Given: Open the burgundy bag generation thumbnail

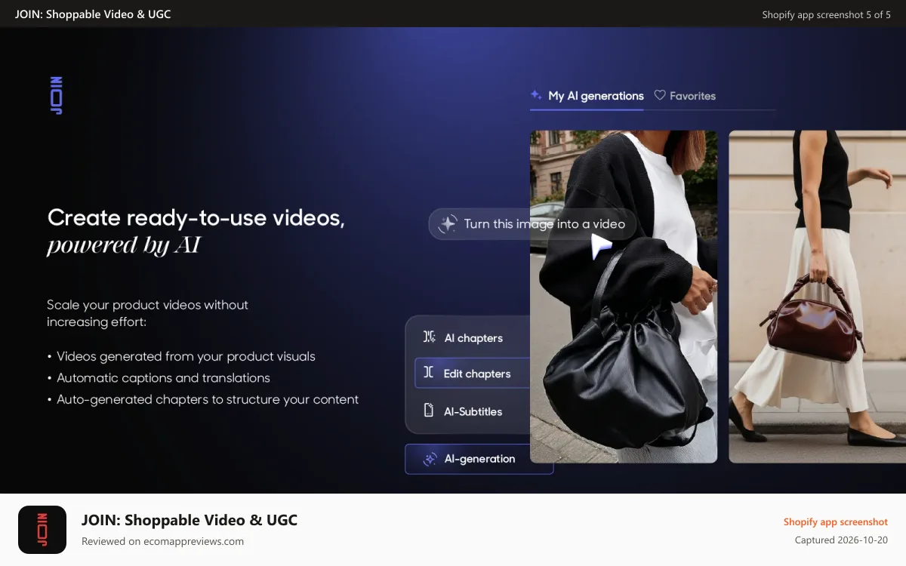Looking at the screenshot, I should click(x=817, y=297).
